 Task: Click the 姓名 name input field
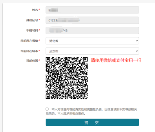(x=92, y=10)
